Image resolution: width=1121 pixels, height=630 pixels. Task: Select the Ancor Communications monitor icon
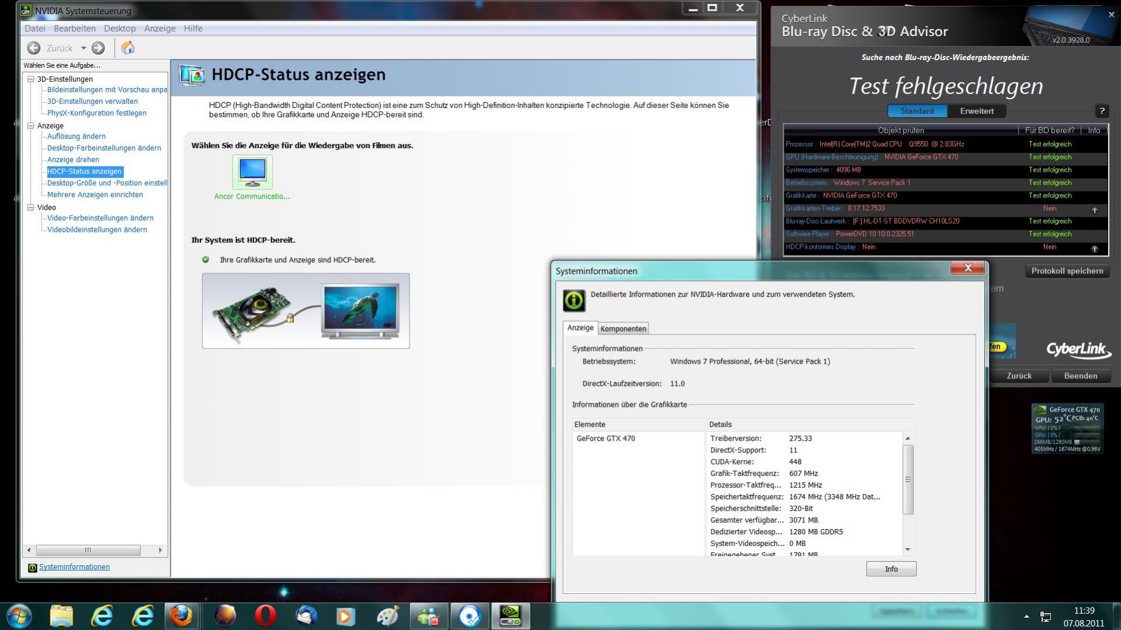pyautogui.click(x=252, y=172)
